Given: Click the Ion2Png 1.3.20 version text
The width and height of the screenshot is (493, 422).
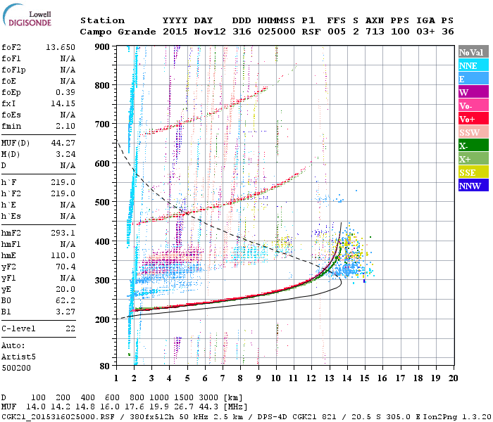Looking at the screenshot, I should [x=457, y=416].
